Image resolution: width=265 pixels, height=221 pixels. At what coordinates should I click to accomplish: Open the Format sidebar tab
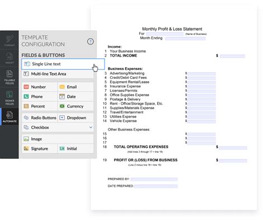10,40
